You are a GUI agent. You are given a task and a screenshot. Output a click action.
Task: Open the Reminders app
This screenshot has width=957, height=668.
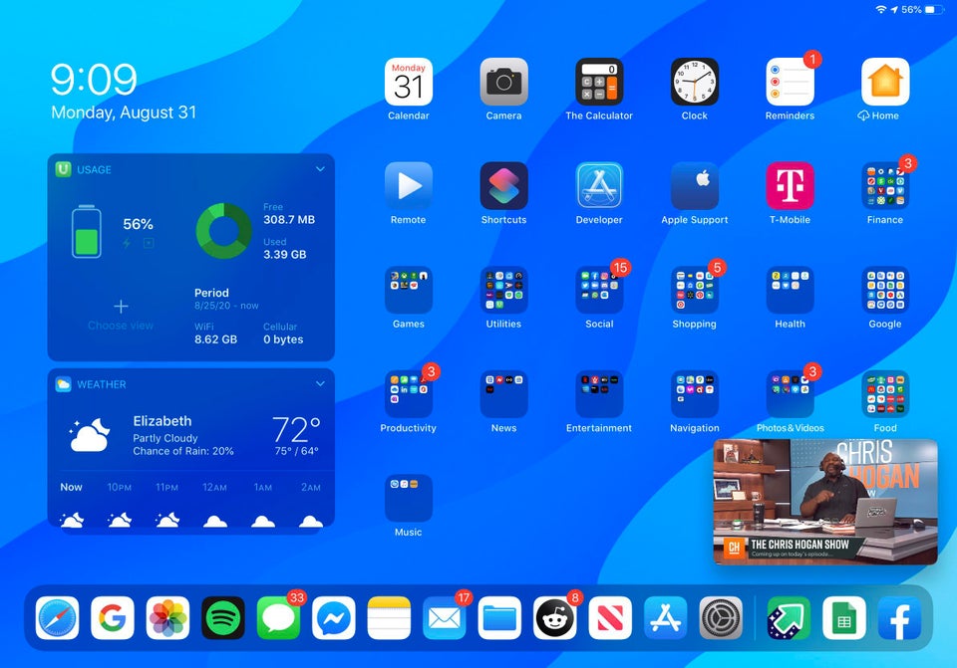point(790,82)
